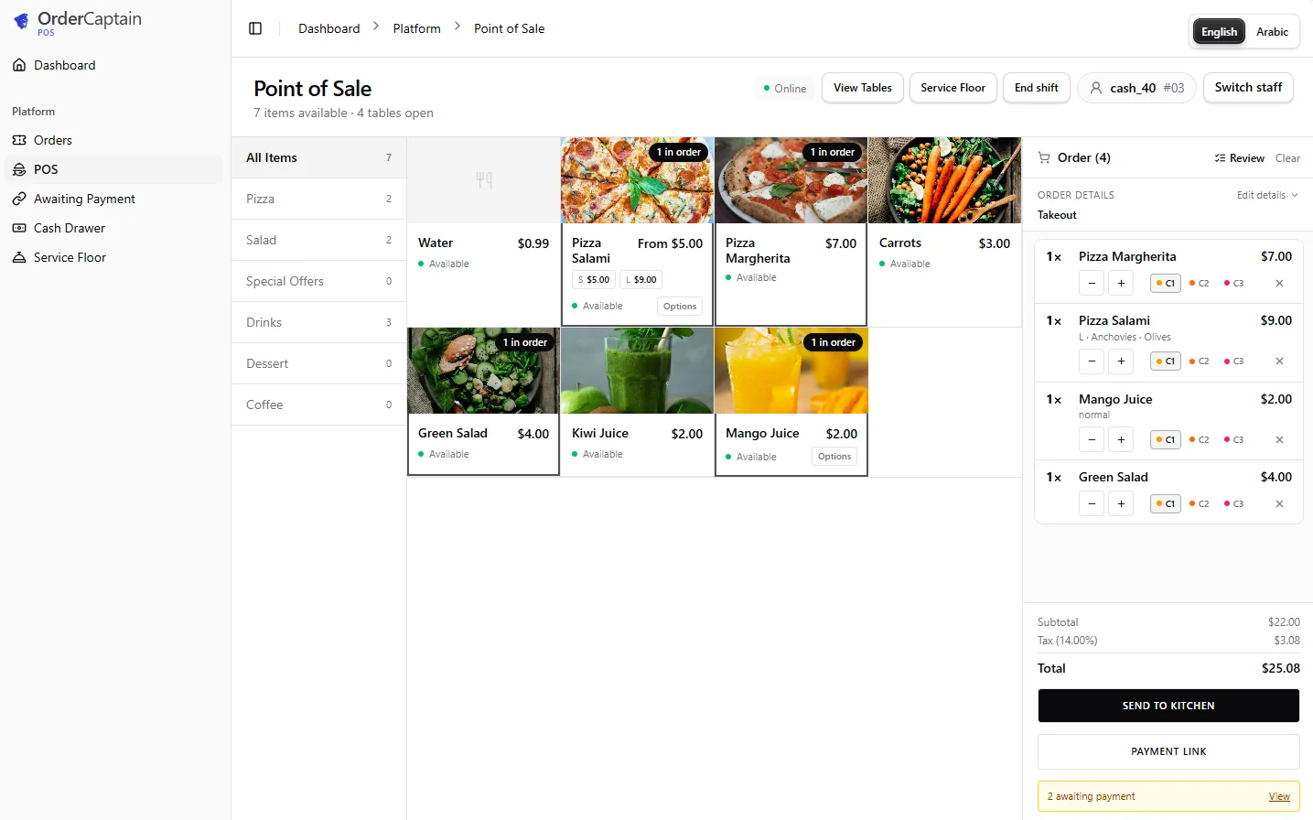Decrease Pizza Margherita quantity
This screenshot has height=820, width=1313.
point(1092,284)
